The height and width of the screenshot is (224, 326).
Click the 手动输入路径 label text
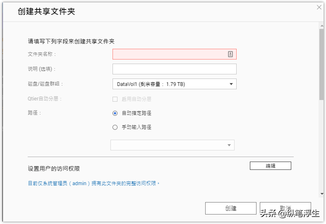137,127
